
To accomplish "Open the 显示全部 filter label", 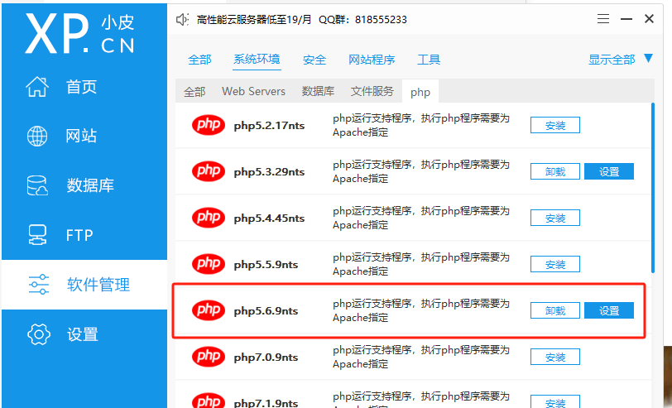I will coord(612,60).
